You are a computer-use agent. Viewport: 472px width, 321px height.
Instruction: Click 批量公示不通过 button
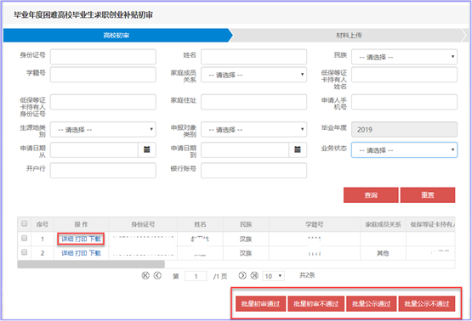[x=427, y=303]
